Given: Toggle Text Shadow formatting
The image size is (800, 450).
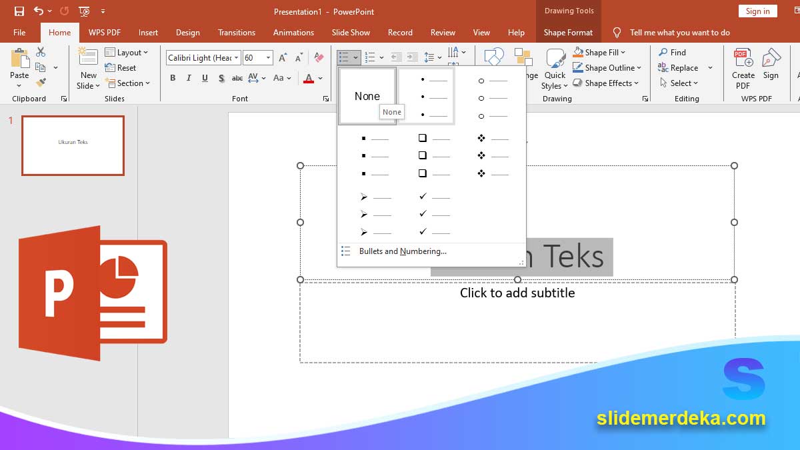Looking at the screenshot, I should pyautogui.click(x=221, y=78).
